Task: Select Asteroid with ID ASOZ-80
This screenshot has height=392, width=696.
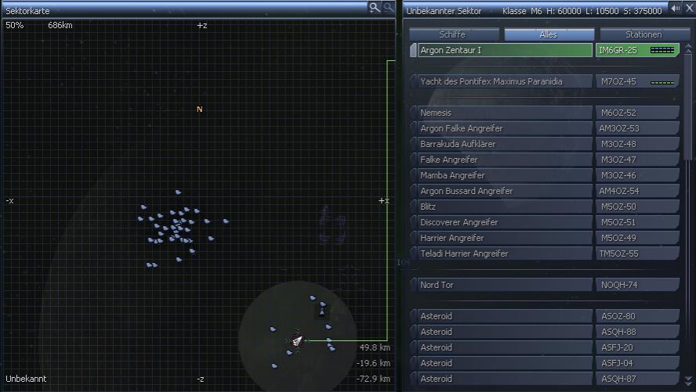Action: point(503,316)
